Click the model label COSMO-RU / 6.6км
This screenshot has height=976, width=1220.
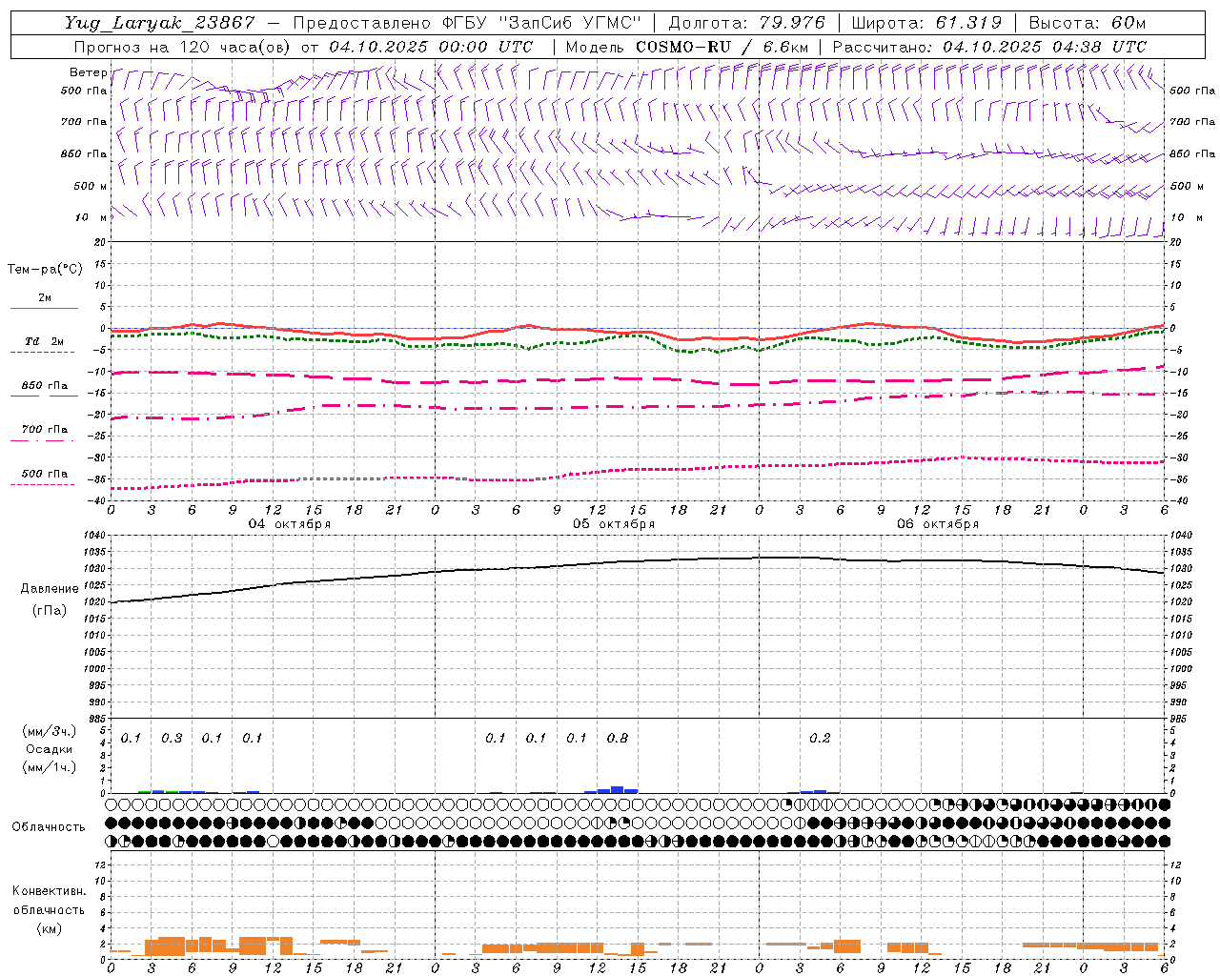pos(722,47)
